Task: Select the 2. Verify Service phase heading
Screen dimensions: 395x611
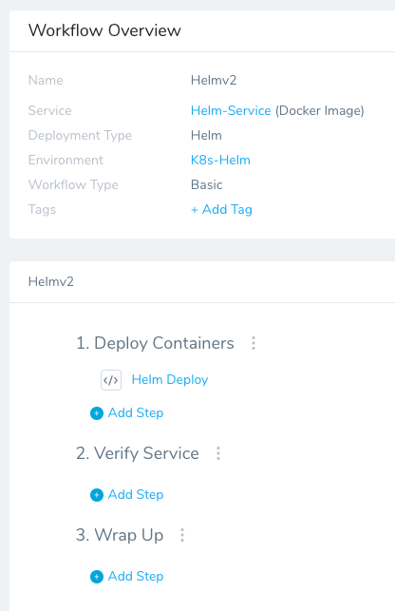Action: (x=138, y=453)
